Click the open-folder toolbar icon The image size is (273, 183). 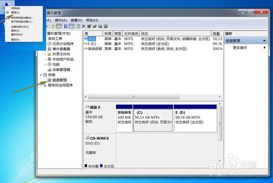pos(95,26)
